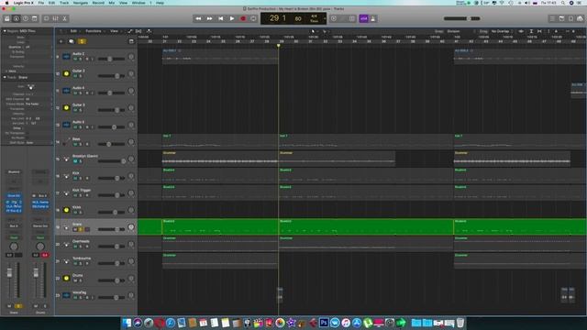
Task: Click the Brooklyn drummer track icon
Action: [x=66, y=159]
